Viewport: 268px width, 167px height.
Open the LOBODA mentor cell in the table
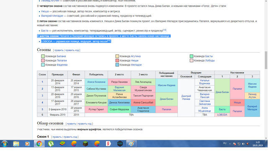tap(222, 115)
